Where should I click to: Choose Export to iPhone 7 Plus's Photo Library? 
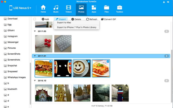pos(77,27)
